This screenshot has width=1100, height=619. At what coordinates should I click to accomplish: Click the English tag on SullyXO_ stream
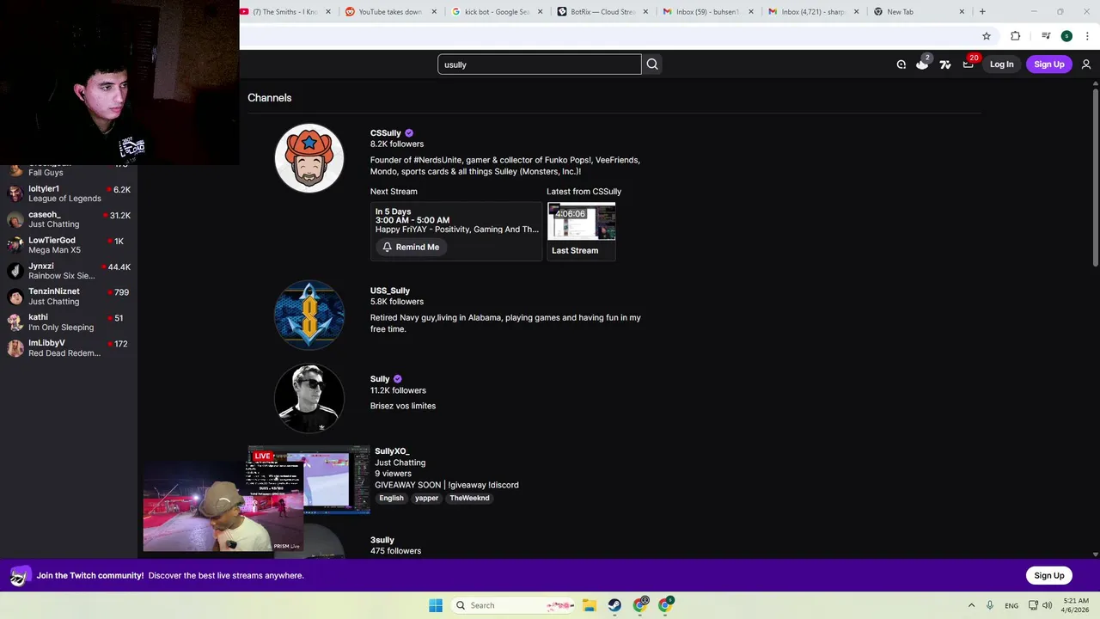(391, 498)
